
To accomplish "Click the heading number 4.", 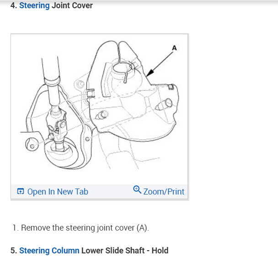I will 14,5.
